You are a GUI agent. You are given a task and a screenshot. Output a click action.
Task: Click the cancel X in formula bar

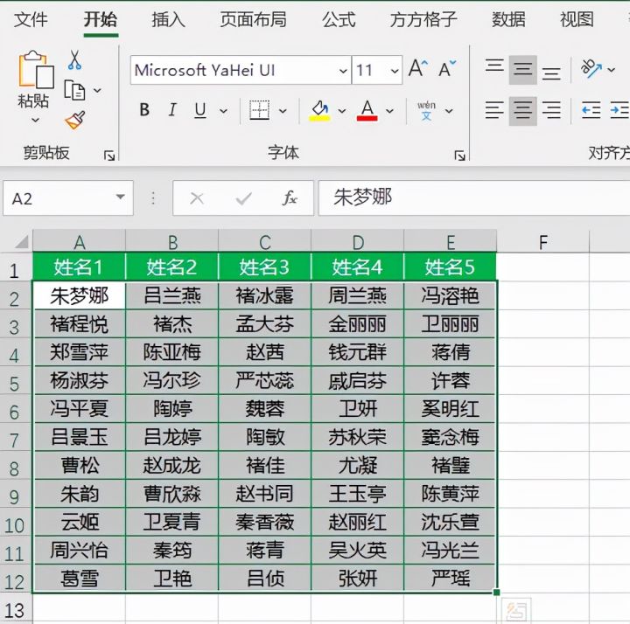coord(197,198)
